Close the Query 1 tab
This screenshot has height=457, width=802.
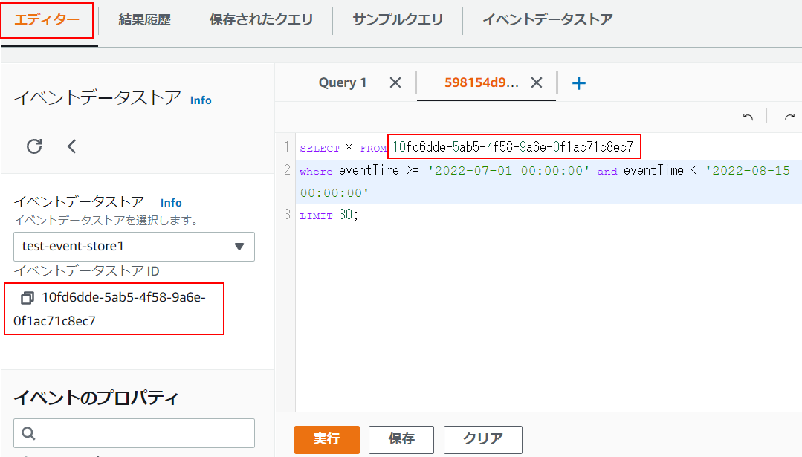(x=395, y=82)
